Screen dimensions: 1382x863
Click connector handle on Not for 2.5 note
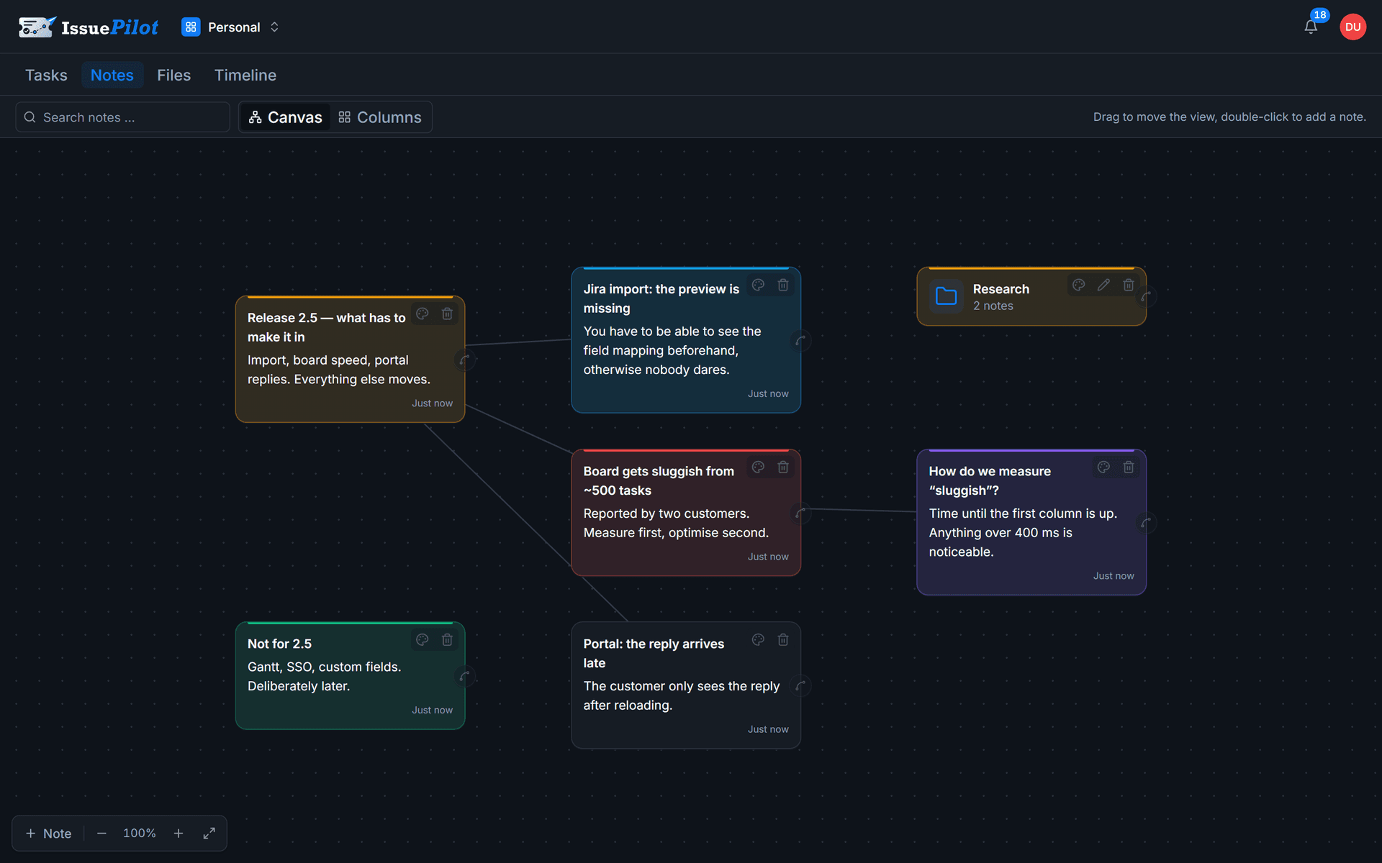(465, 676)
